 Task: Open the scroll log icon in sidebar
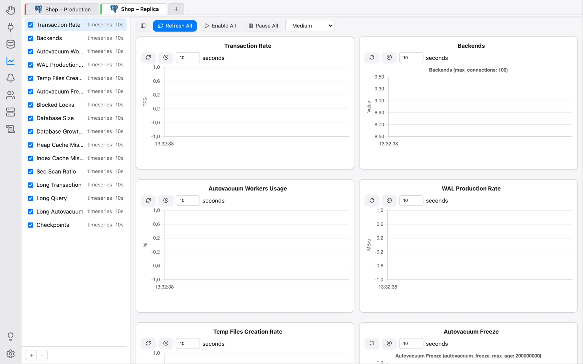[10, 129]
